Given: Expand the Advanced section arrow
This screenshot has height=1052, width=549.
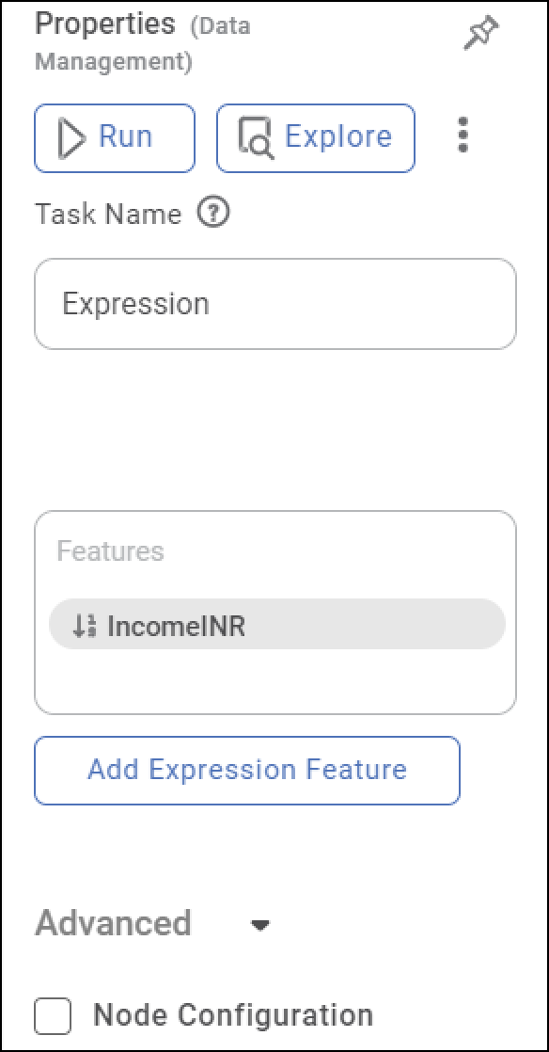Looking at the screenshot, I should point(259,926).
